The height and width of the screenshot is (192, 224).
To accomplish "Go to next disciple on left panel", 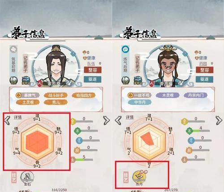I will click(x=107, y=120).
